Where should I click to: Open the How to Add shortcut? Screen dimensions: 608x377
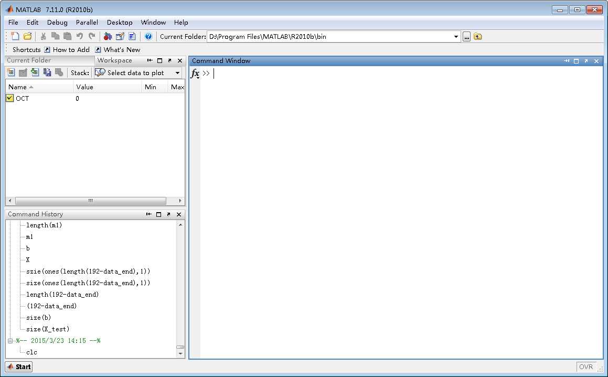tap(67, 50)
